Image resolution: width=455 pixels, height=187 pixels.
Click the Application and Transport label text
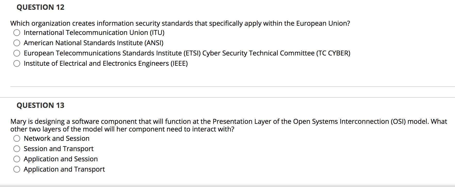pos(64,169)
